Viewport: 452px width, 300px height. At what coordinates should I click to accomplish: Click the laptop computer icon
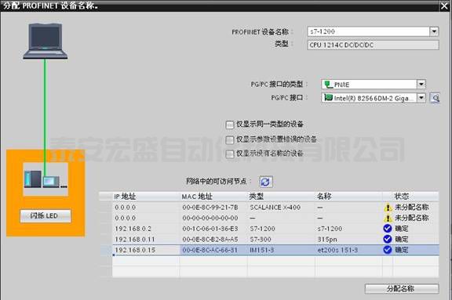click(x=46, y=42)
